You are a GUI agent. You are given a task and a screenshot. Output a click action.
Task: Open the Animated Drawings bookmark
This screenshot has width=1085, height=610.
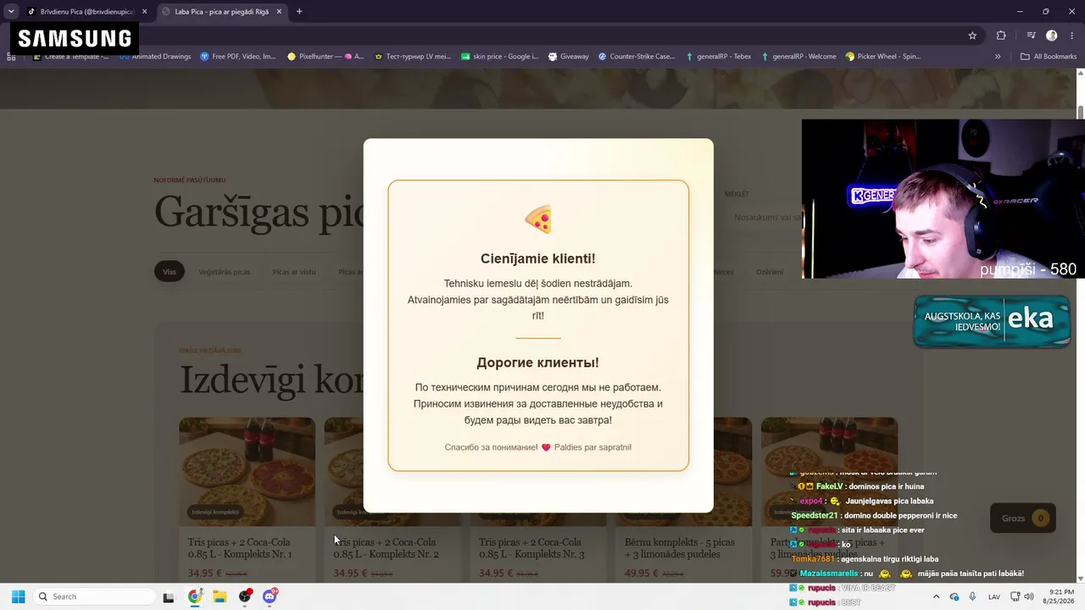pyautogui.click(x=155, y=57)
